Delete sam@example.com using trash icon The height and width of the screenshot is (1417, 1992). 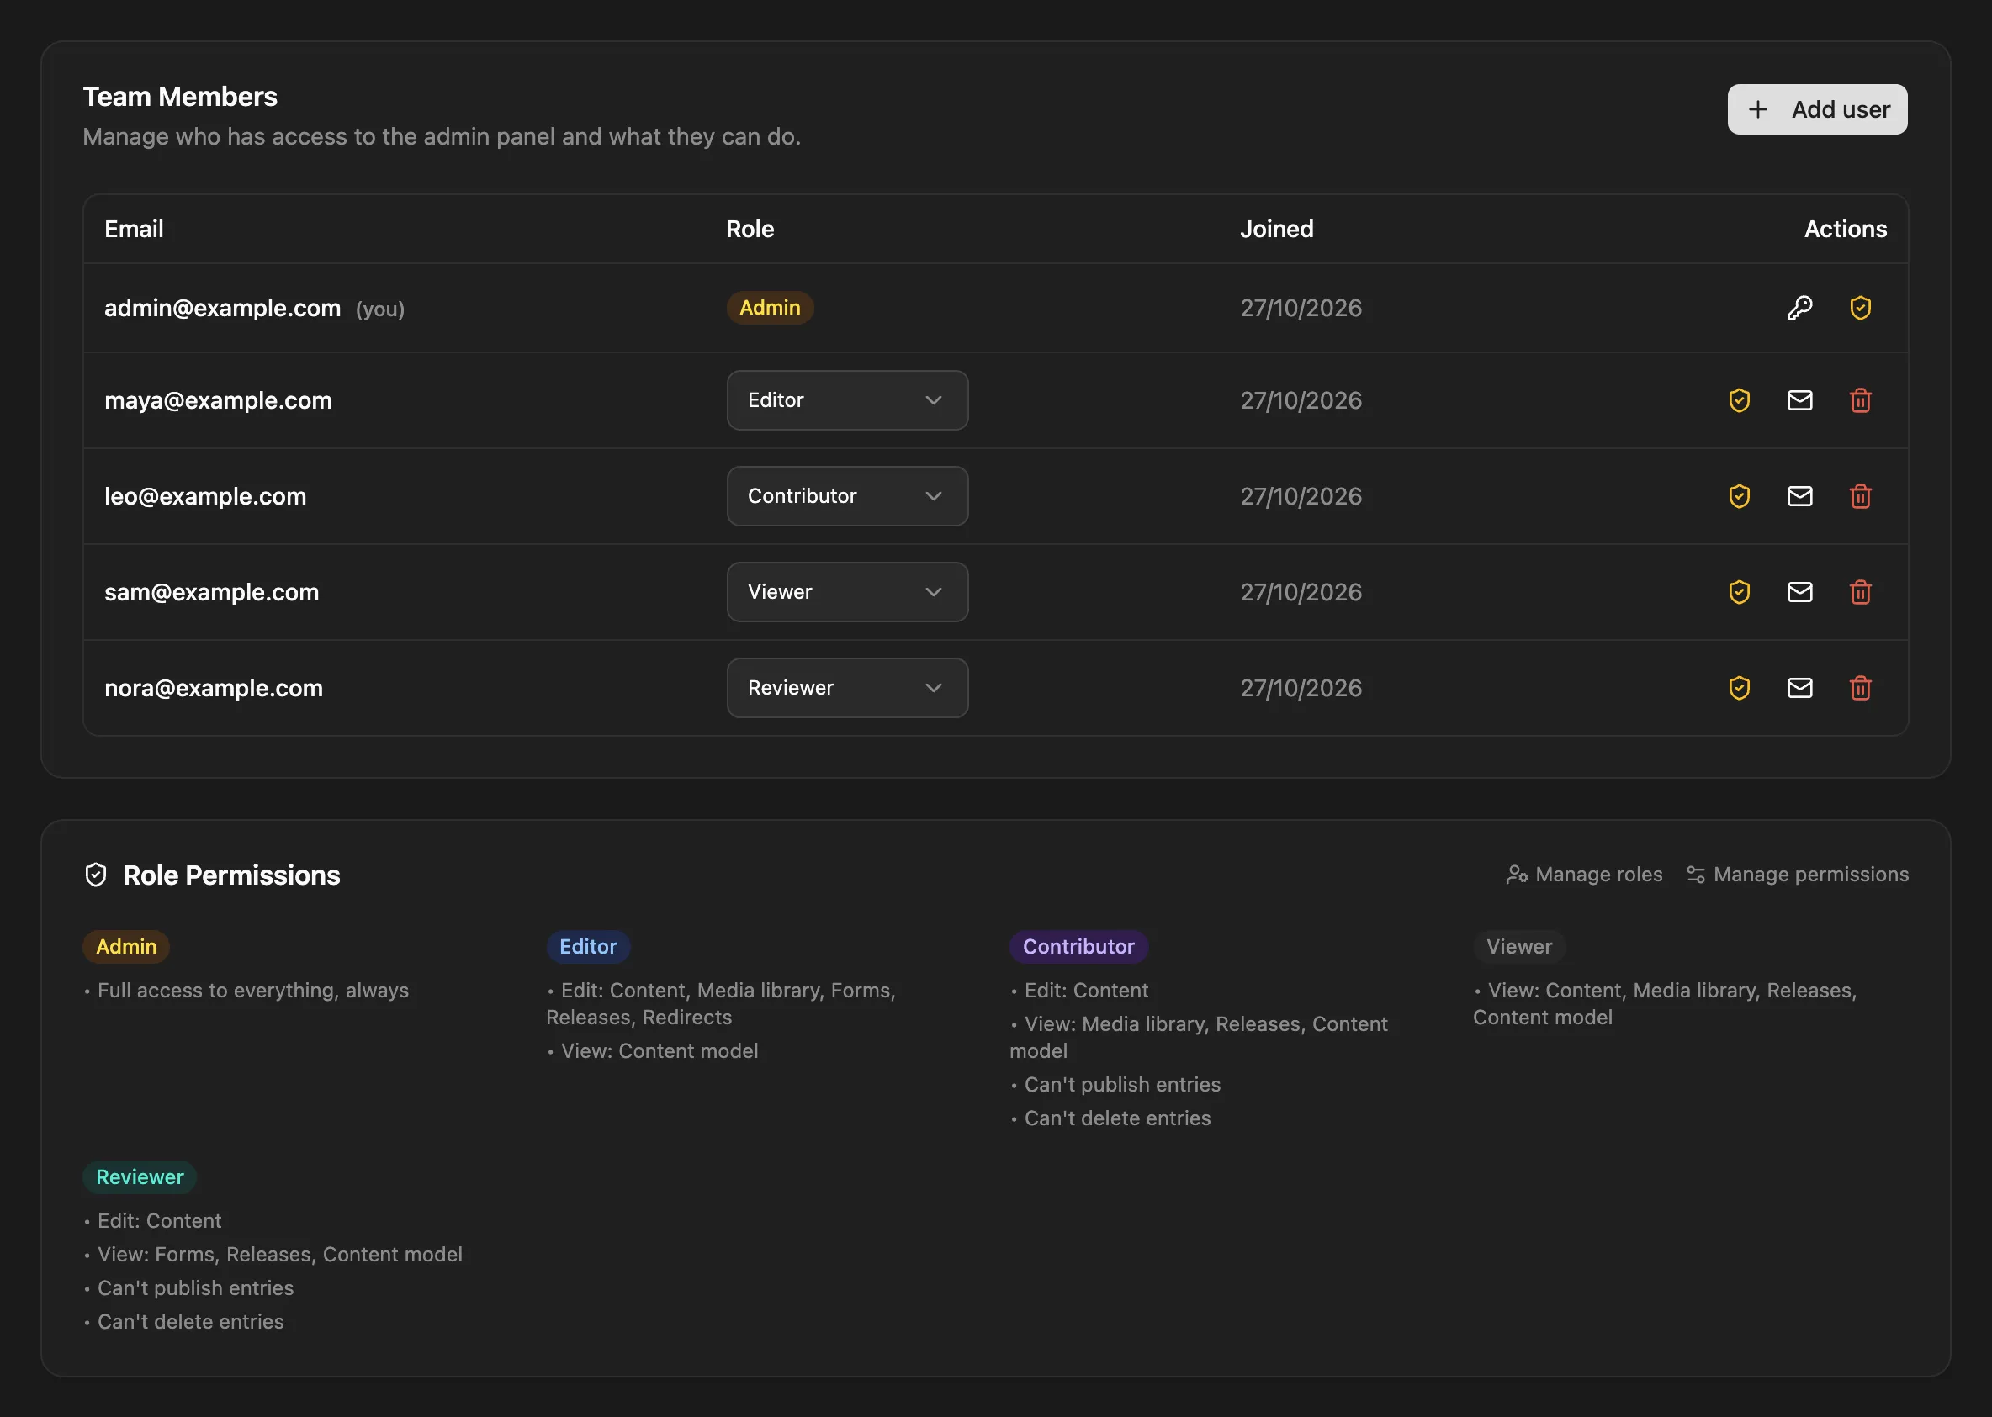coord(1860,593)
